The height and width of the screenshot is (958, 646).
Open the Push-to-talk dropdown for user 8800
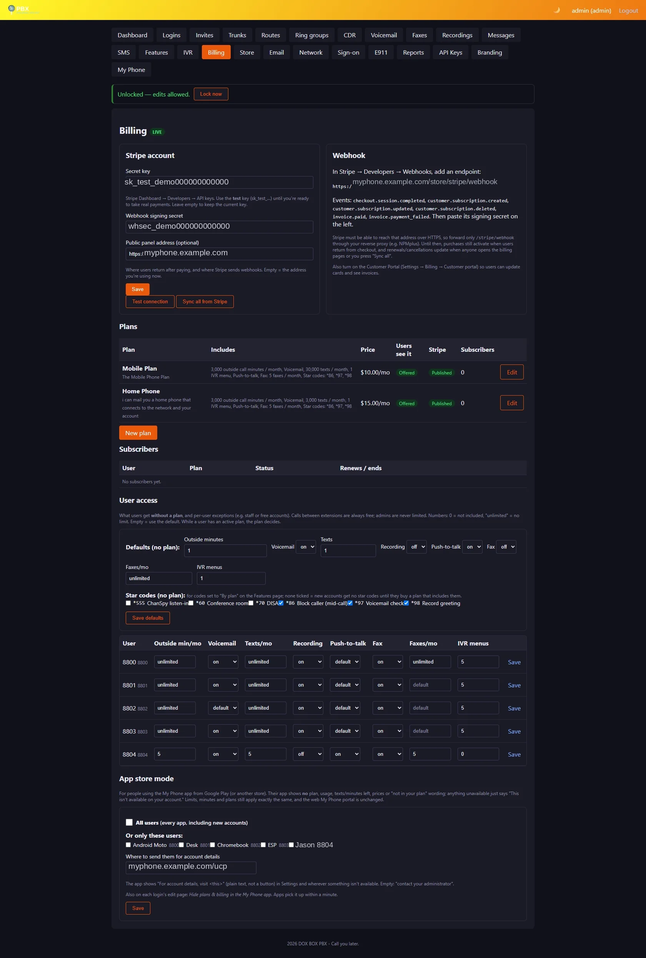[x=345, y=662]
